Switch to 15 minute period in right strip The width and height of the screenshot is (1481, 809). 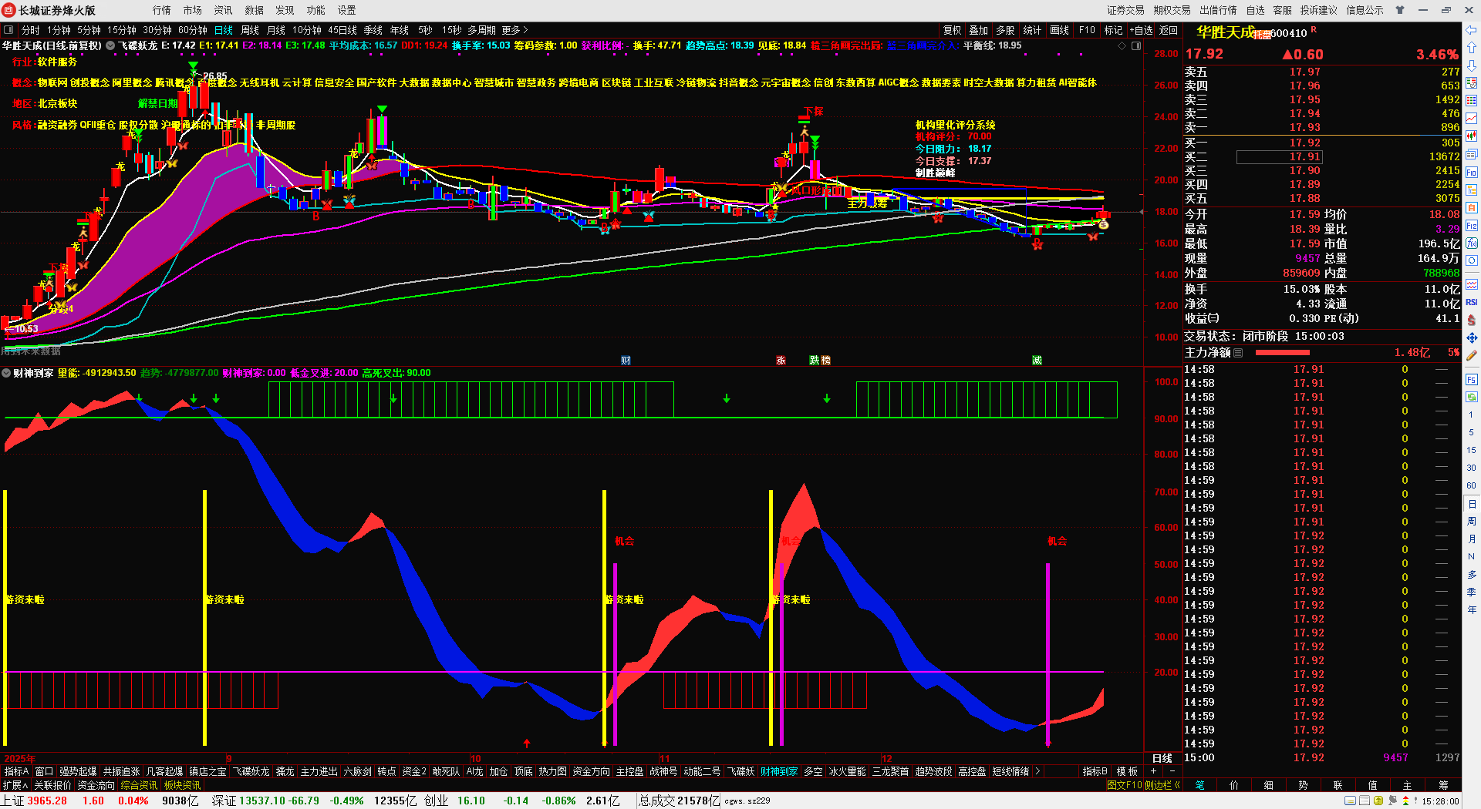(x=1472, y=450)
